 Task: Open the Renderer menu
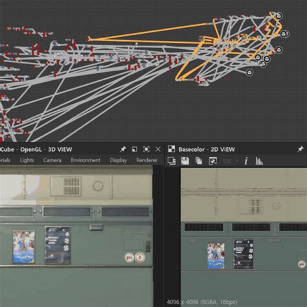pyautogui.click(x=147, y=160)
